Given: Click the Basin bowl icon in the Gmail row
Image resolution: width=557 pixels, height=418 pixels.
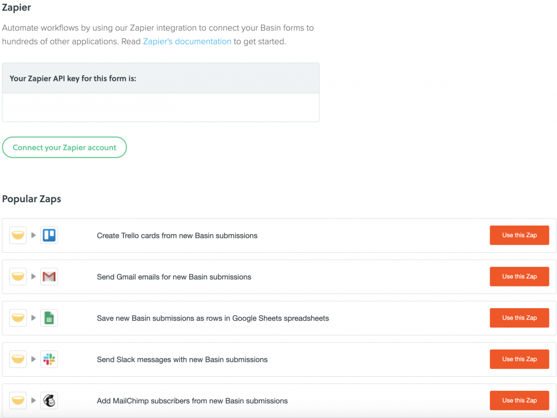Looking at the screenshot, I should 18,277.
